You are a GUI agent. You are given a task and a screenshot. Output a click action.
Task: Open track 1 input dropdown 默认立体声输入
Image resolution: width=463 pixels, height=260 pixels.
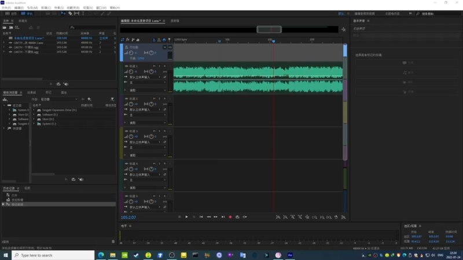145,77
